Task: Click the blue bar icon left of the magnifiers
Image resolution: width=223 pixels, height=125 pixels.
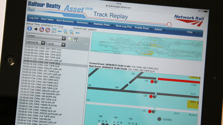Action: pos(60,31)
